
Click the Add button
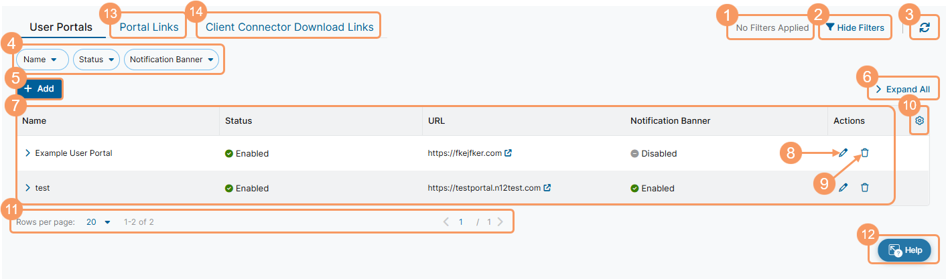[40, 88]
